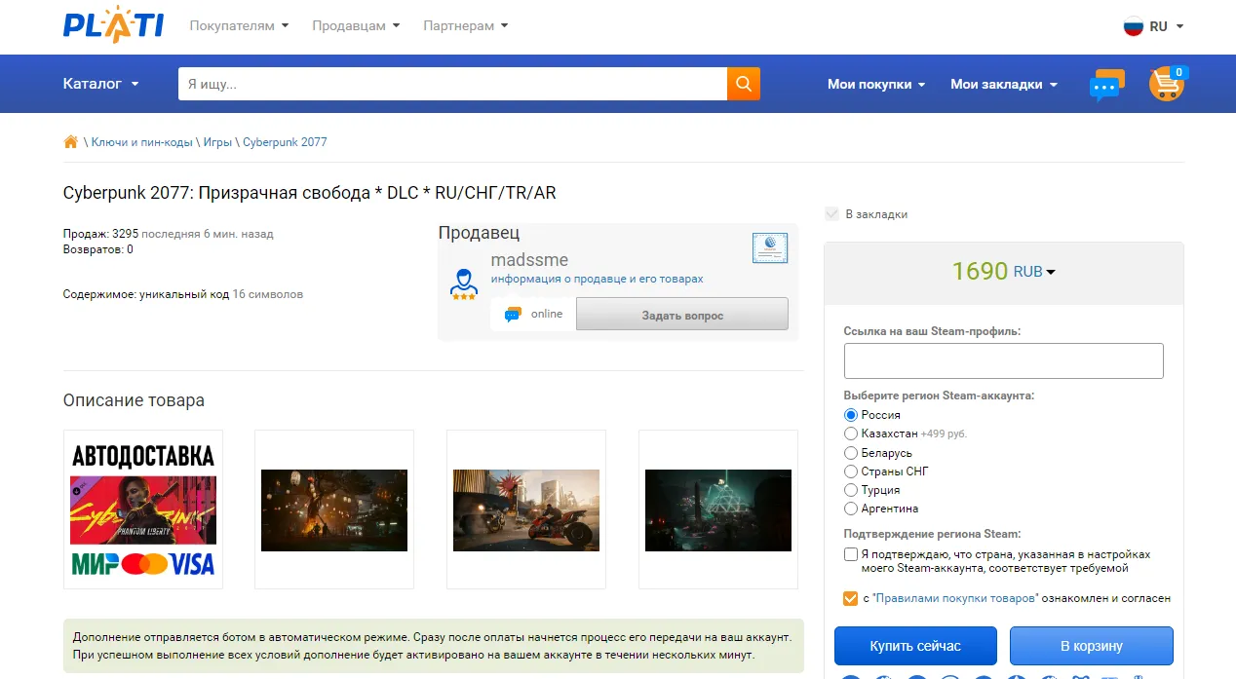Open the shopping cart icon
The image size is (1236, 679).
tap(1167, 84)
